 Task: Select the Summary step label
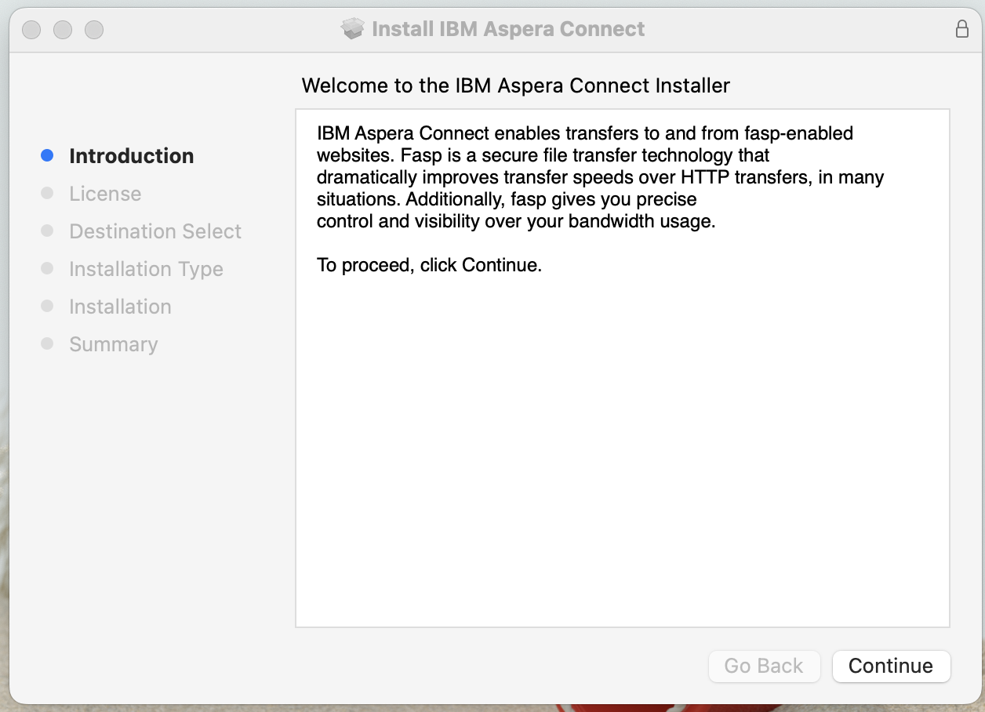(113, 344)
